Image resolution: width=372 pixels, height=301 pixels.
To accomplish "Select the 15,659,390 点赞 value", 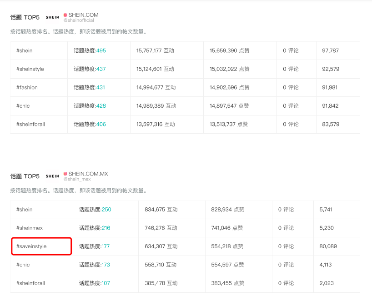I will (229, 50).
